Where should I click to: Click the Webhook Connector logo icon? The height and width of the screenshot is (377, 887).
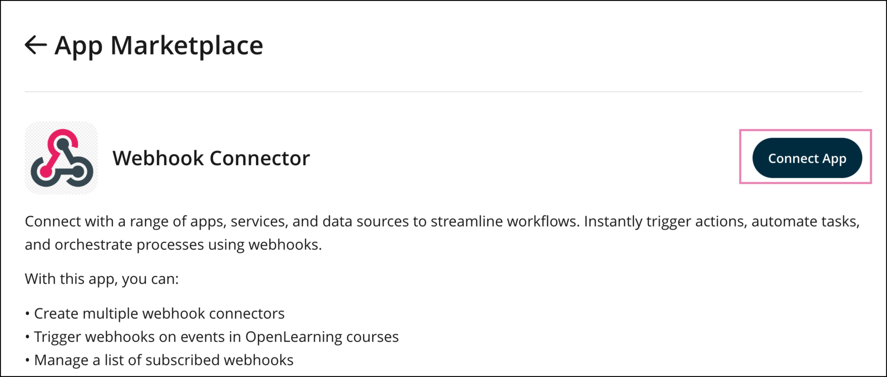pyautogui.click(x=61, y=158)
